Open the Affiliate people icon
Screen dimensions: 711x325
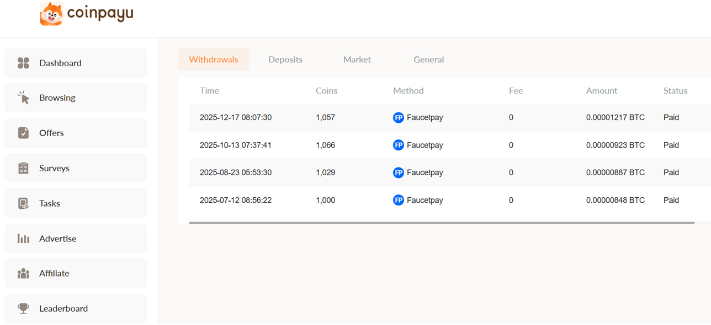(x=23, y=273)
